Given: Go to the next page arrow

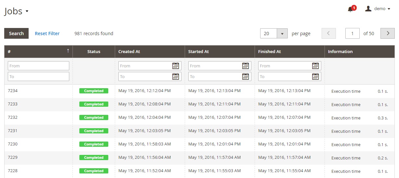Looking at the screenshot, I should click(387, 33).
